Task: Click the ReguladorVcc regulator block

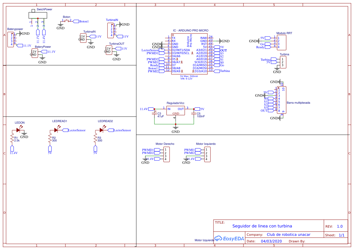Action: (176, 111)
